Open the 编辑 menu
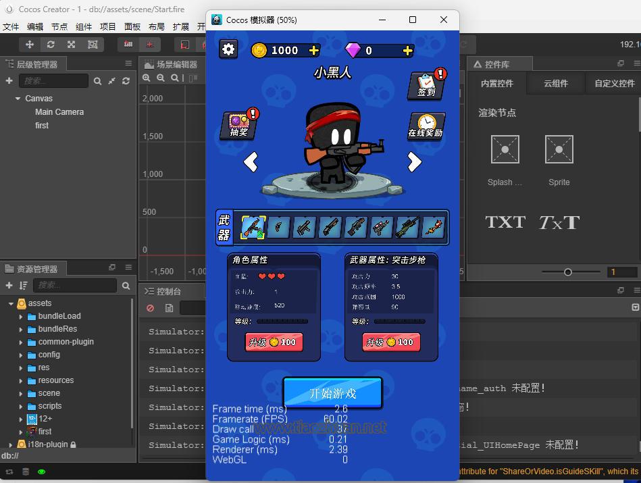Image resolution: width=641 pixels, height=483 pixels. coord(35,26)
